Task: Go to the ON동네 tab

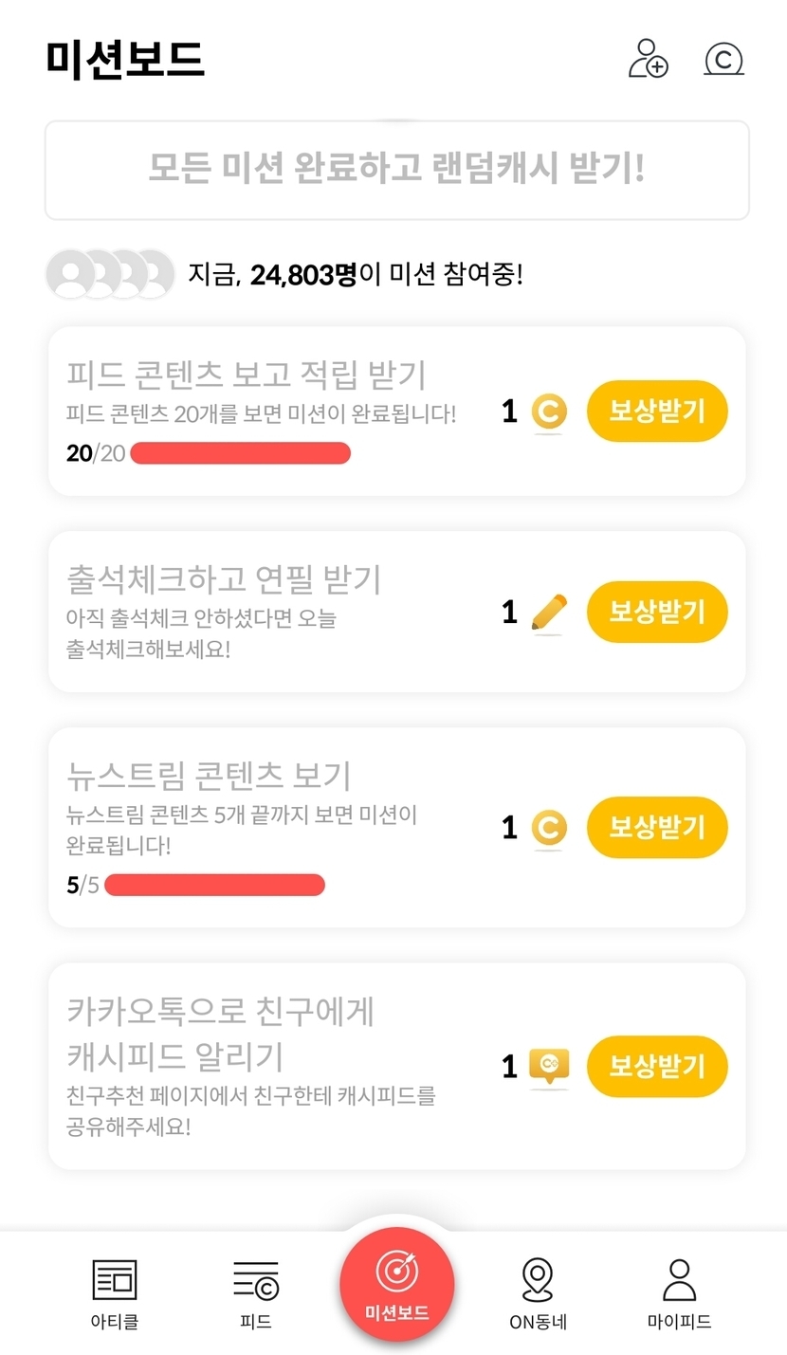Action: (538, 1292)
